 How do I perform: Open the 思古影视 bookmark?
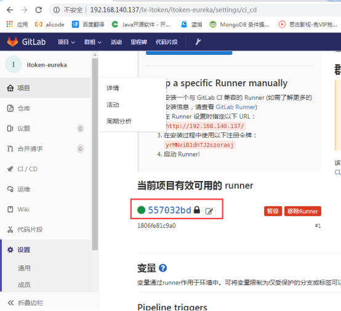308,25
